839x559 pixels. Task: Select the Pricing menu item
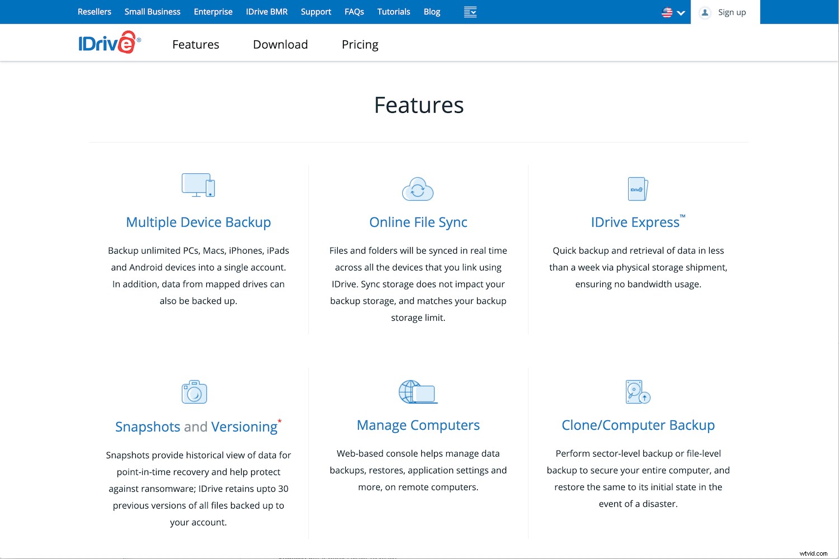tap(360, 44)
